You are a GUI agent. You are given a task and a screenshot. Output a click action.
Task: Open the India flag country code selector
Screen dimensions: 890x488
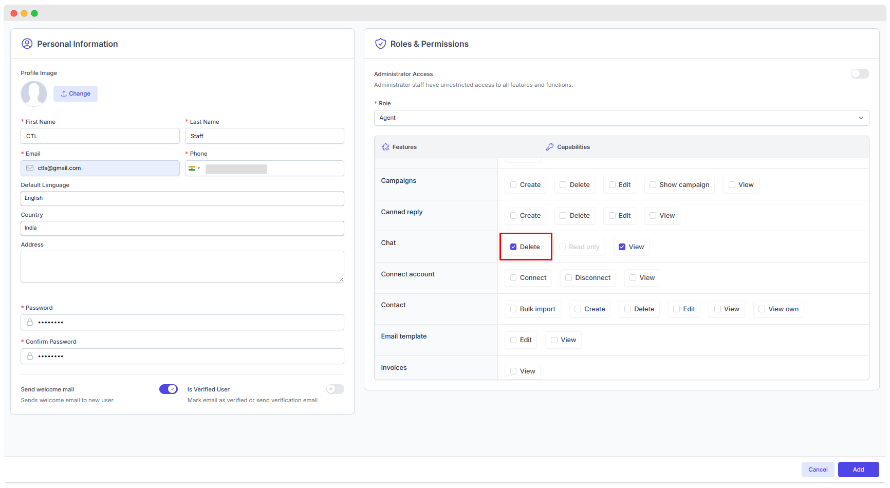[x=194, y=168]
